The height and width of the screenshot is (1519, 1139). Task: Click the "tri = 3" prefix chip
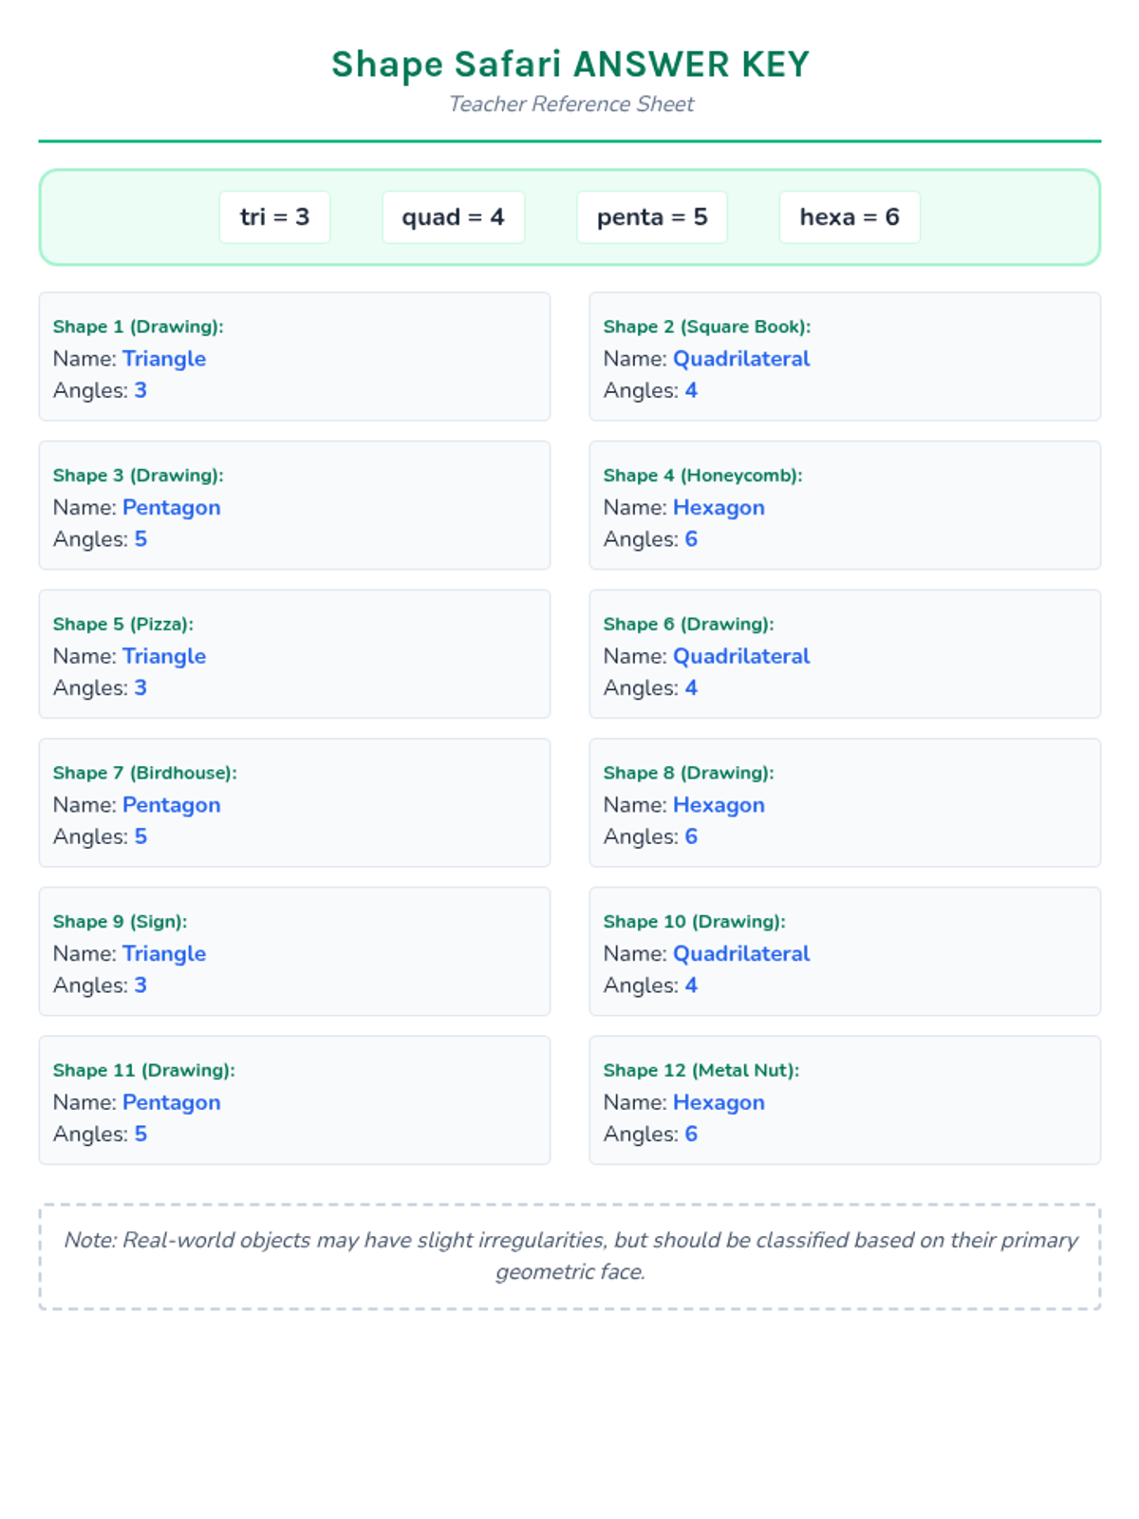[274, 217]
